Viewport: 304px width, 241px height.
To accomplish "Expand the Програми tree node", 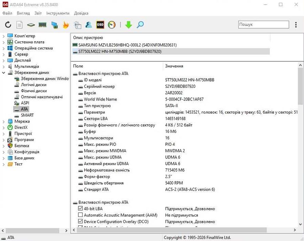I will click(3, 140).
